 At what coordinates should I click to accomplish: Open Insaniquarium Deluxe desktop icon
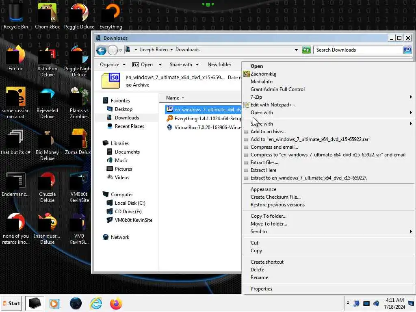47,229
